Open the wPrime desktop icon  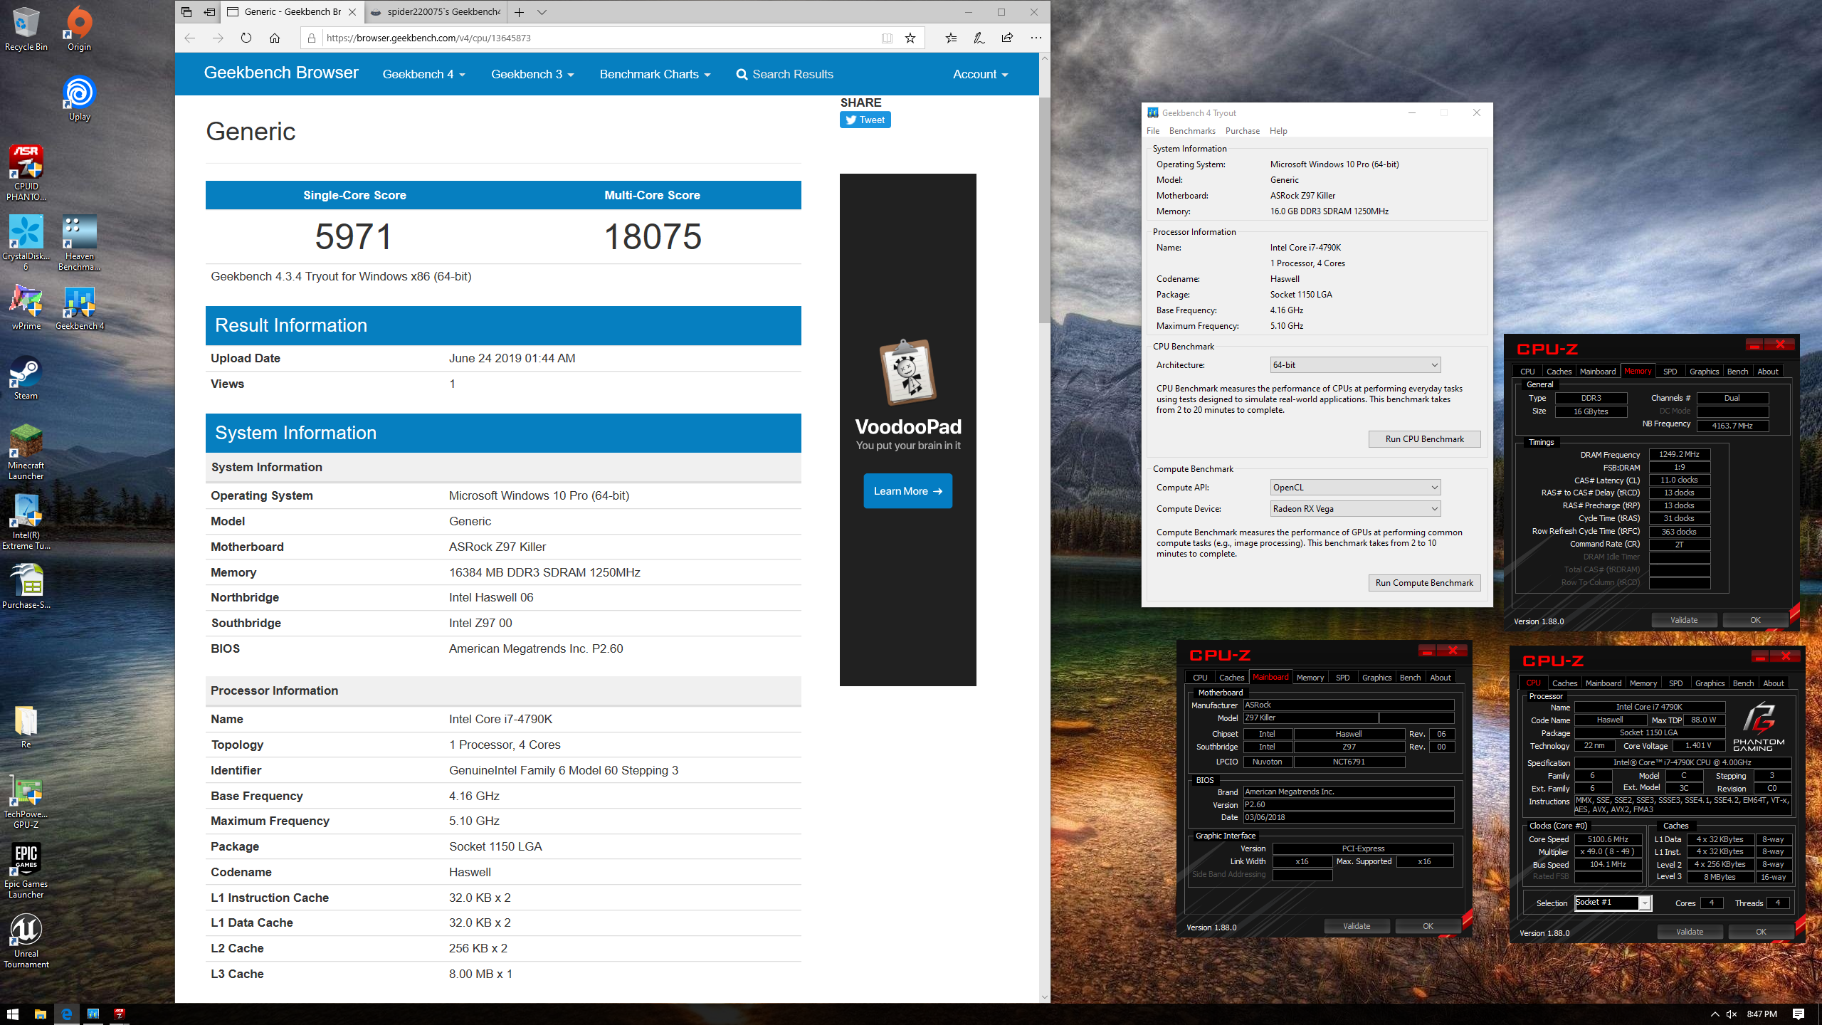(26, 307)
